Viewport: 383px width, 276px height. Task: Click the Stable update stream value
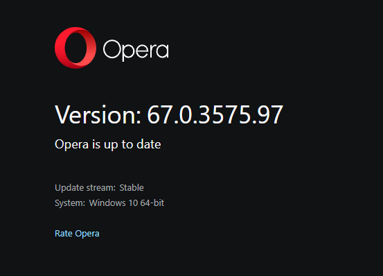pos(132,188)
